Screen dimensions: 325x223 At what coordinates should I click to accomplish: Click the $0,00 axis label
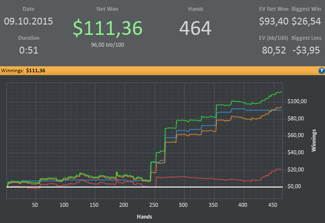tap(294, 187)
